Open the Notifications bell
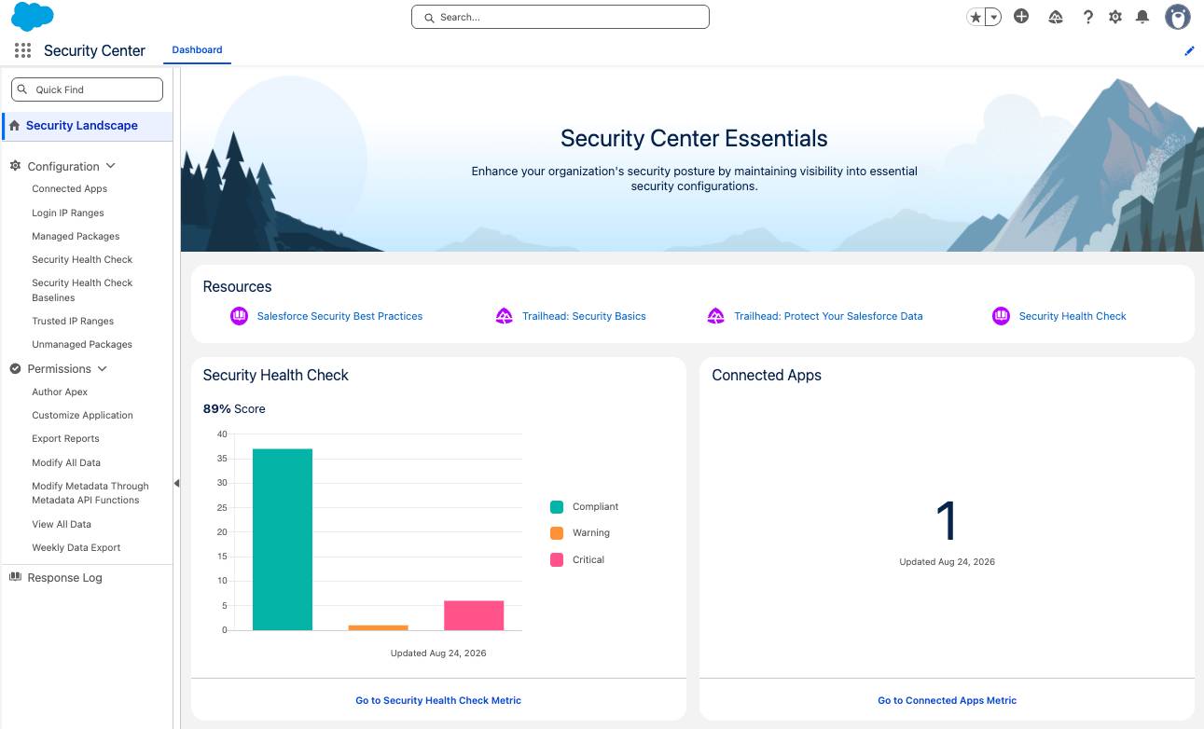The image size is (1204, 729). pos(1142,17)
